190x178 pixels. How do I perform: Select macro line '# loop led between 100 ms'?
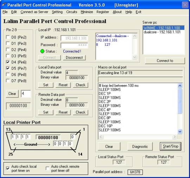point(119,86)
